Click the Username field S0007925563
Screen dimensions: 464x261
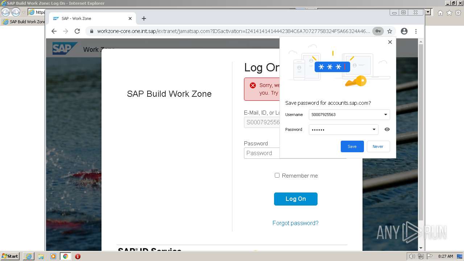coord(349,115)
